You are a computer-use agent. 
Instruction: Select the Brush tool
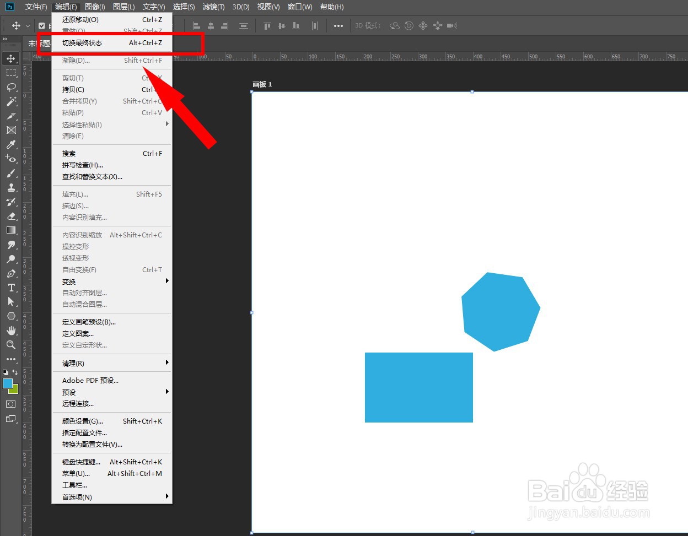point(11,173)
